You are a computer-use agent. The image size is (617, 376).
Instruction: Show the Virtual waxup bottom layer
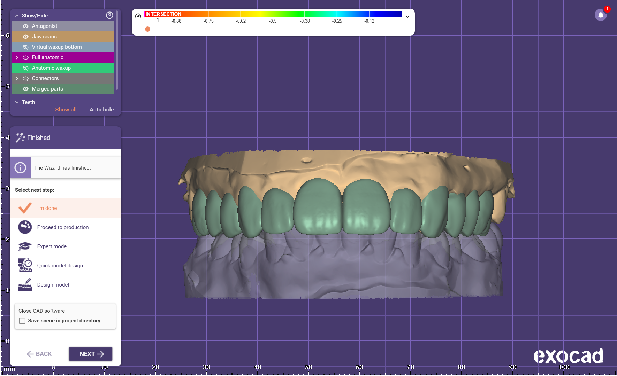pos(25,47)
